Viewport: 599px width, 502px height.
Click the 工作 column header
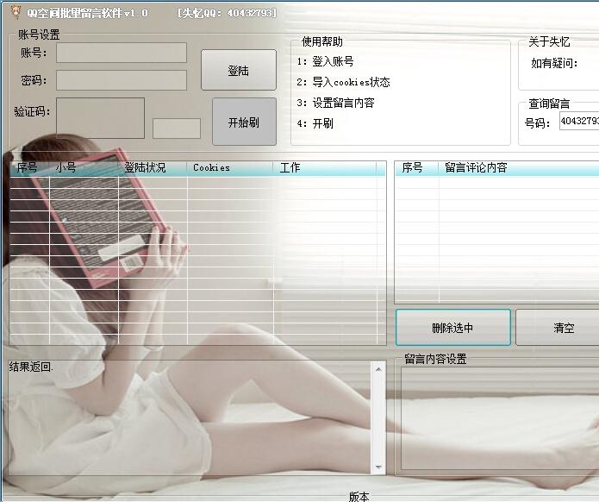pyautogui.click(x=325, y=168)
